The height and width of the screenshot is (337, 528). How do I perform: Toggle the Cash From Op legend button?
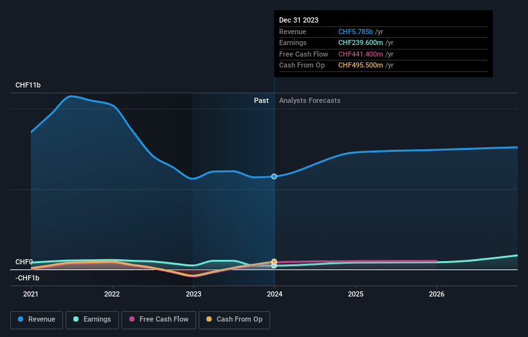(234, 320)
